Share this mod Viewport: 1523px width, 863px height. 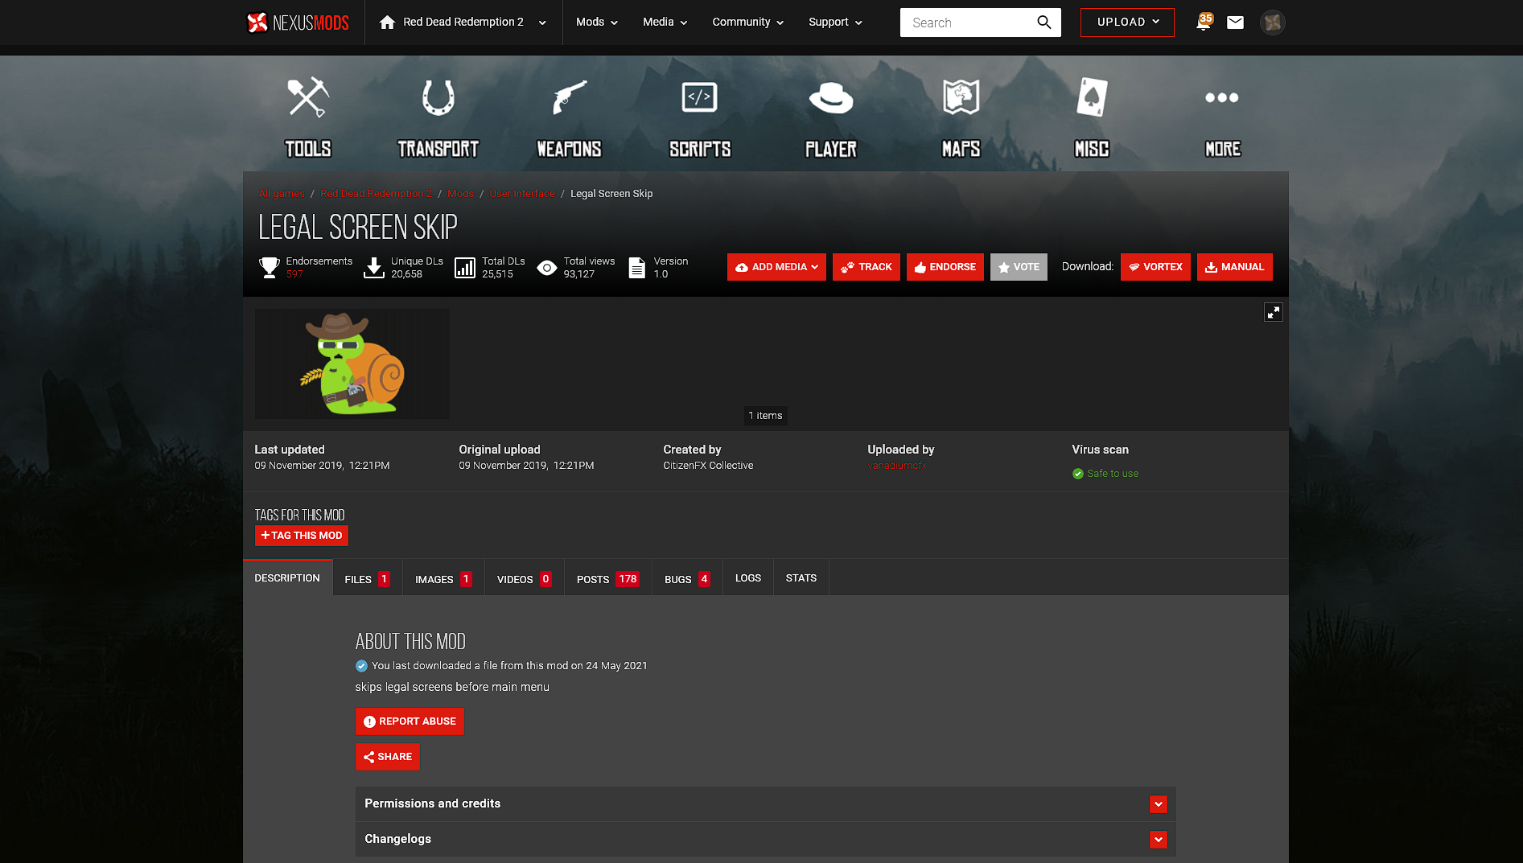[x=387, y=757]
